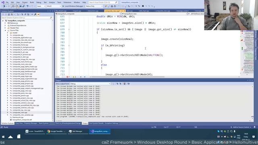Expand the References node
This screenshot has height=145, width=258.
click(x=5, y=23)
